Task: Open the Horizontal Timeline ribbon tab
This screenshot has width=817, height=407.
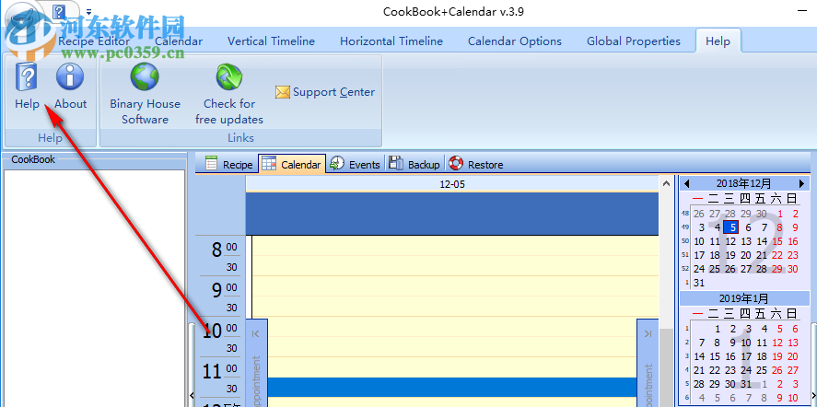Action: pyautogui.click(x=391, y=41)
